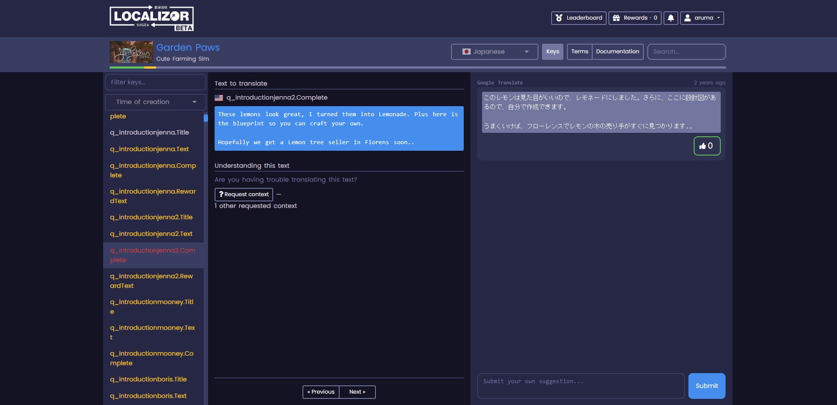Submit the translation suggestion
Image resolution: width=837 pixels, height=405 pixels.
706,386
